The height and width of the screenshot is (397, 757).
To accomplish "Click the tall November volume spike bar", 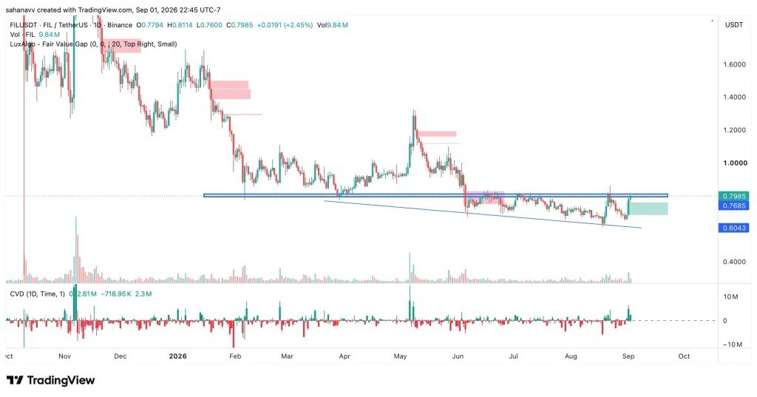I will click(76, 250).
